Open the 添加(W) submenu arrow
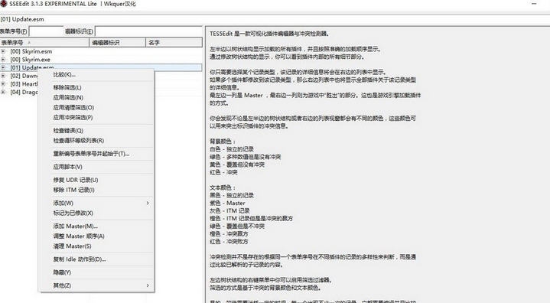This screenshot has height=303, width=550. point(148,203)
